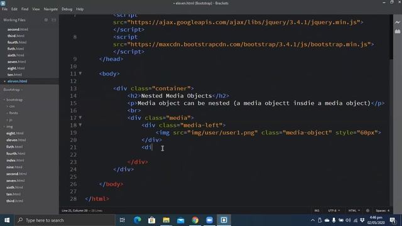Open the Bootstrap project dropdown
This screenshot has width=402, height=226.
13,90
